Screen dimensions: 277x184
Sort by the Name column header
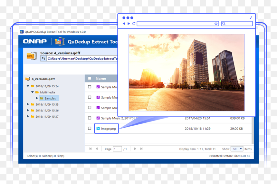[101, 79]
